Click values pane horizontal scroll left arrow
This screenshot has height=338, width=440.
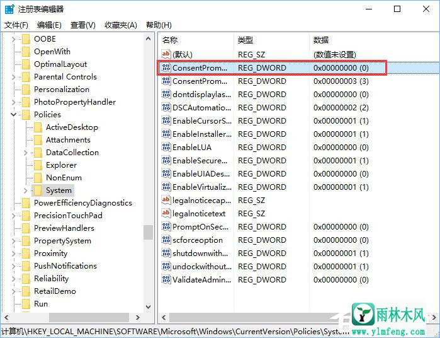tap(164, 318)
